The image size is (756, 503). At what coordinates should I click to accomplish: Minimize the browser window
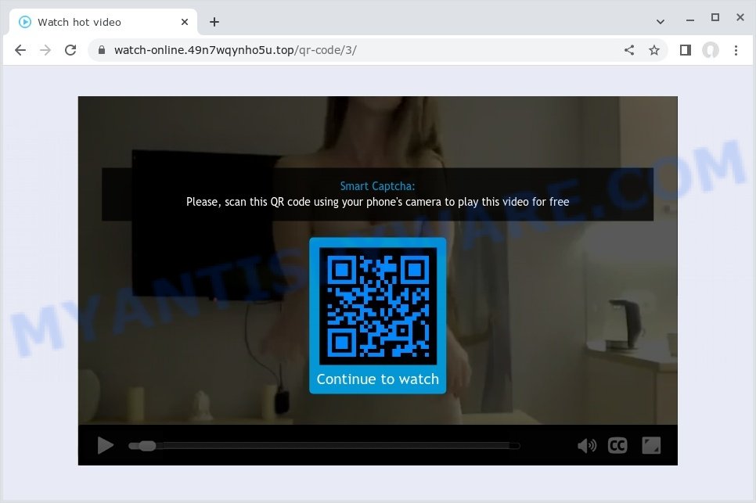pos(690,20)
